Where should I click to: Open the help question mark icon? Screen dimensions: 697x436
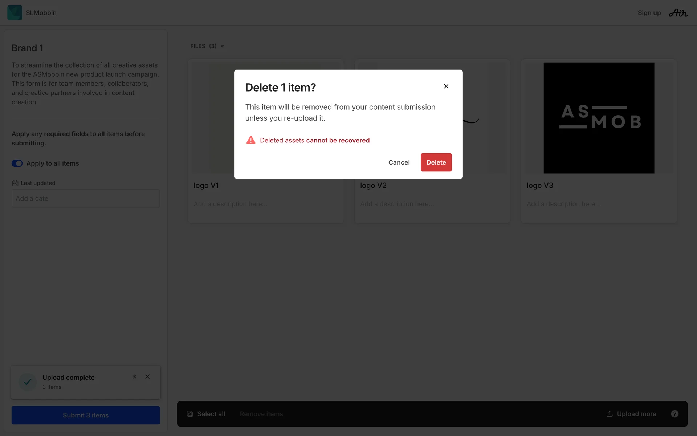click(x=674, y=414)
